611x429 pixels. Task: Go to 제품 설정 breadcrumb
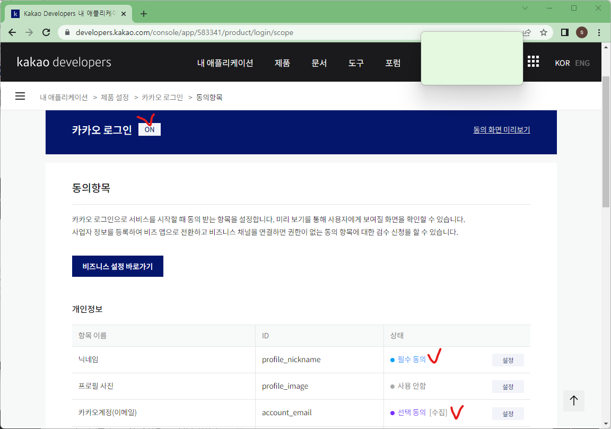point(115,98)
